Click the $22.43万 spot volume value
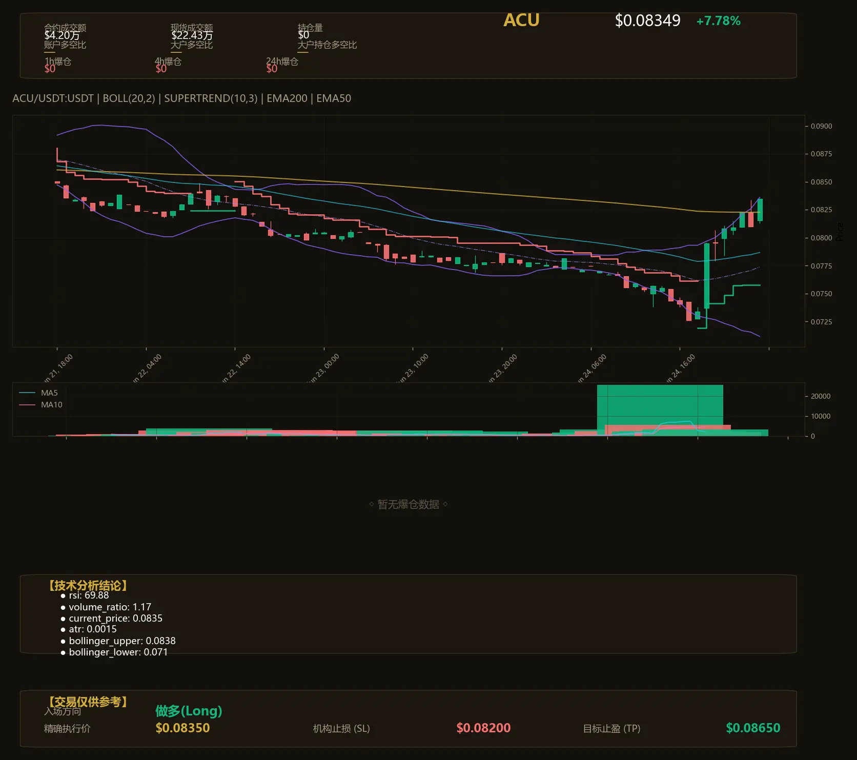This screenshot has width=857, height=760. pyautogui.click(x=192, y=35)
